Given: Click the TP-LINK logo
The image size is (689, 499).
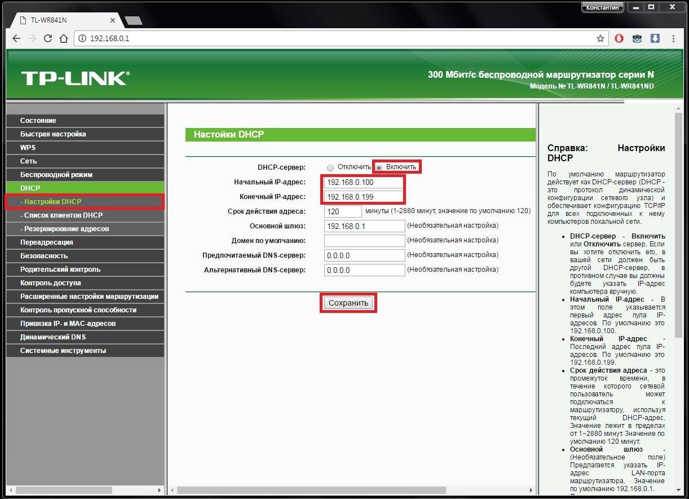Looking at the screenshot, I should [75, 78].
